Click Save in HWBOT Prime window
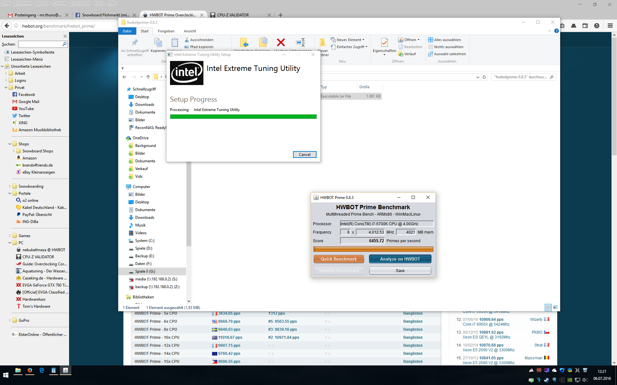Screen dimensions: 617x385 point(400,270)
